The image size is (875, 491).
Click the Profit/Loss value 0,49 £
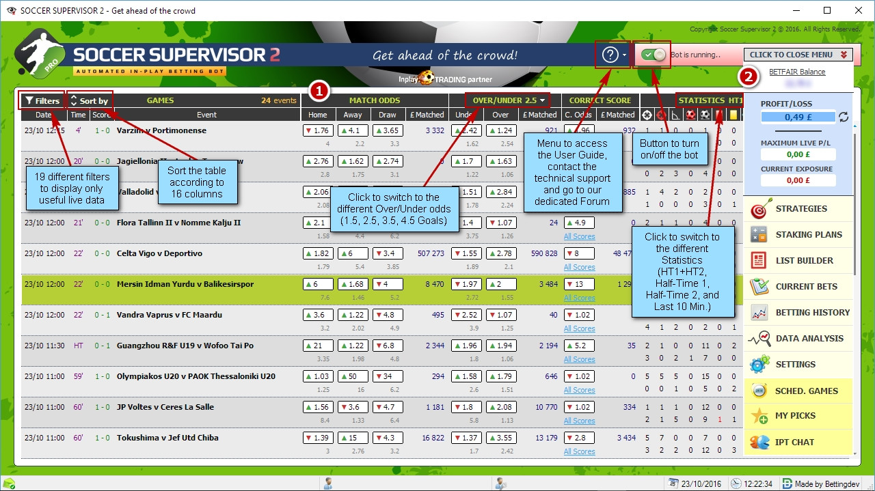point(798,117)
